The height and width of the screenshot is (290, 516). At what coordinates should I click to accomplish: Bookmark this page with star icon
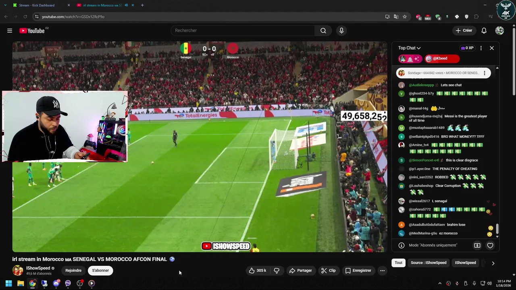coord(405,17)
